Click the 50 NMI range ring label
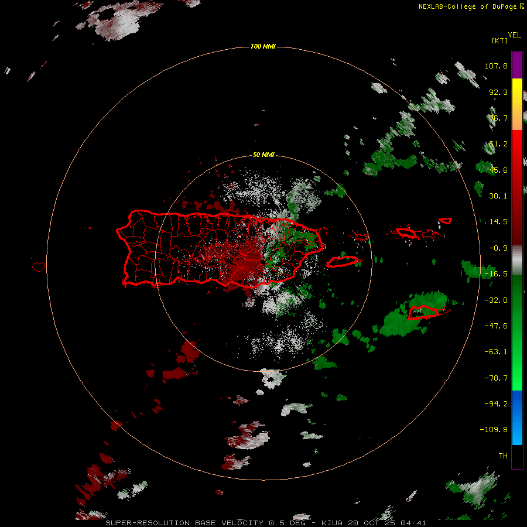This screenshot has height=527, width=527. 263,155
